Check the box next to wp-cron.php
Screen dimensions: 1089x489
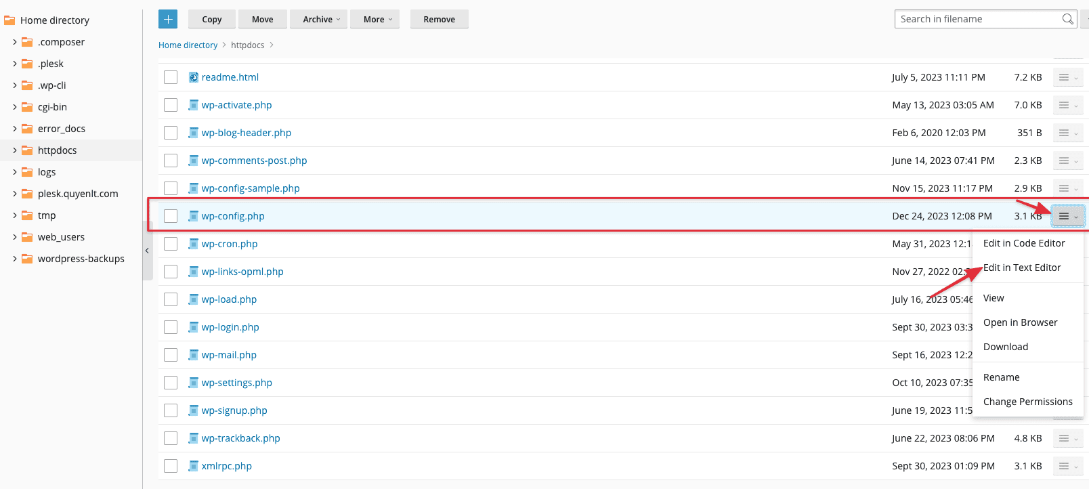(x=171, y=244)
